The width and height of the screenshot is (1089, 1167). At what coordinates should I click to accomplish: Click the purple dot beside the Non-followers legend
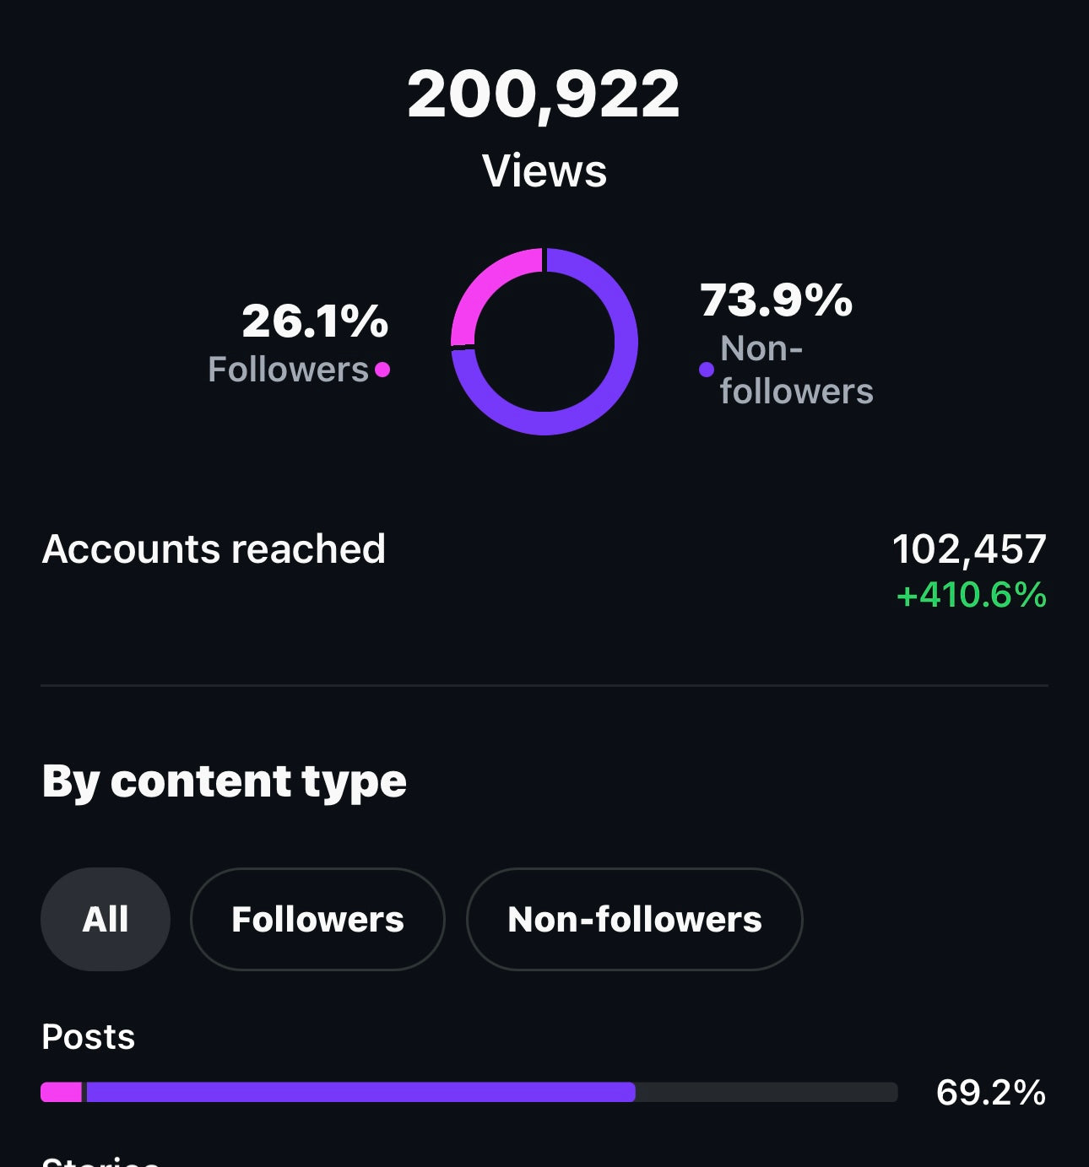[x=707, y=370]
